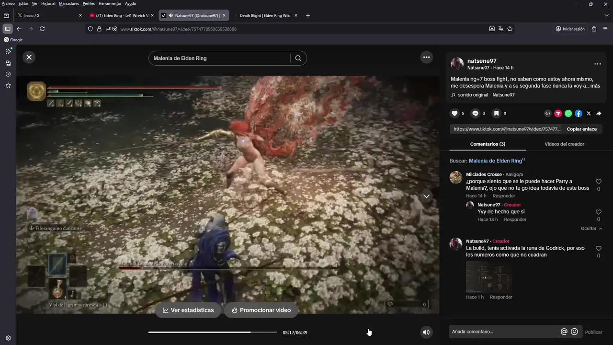
Task: Open the extensions icon in toolbar
Action: coord(594,29)
